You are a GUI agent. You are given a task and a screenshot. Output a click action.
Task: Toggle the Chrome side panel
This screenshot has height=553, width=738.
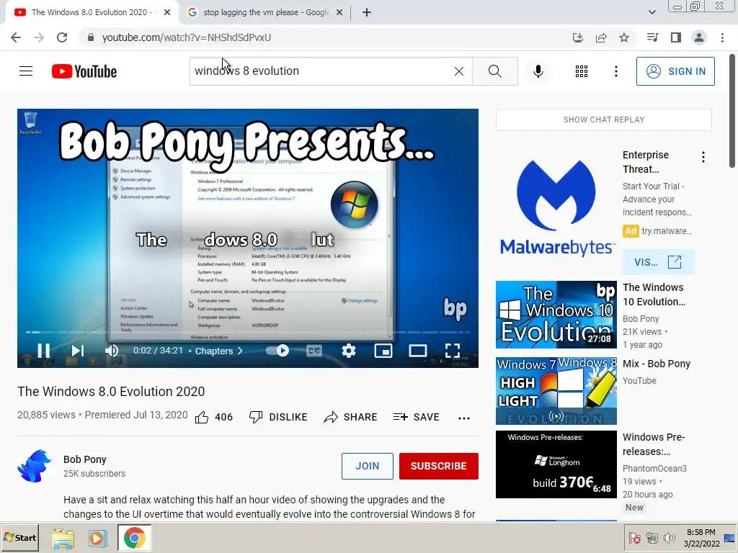click(x=676, y=37)
